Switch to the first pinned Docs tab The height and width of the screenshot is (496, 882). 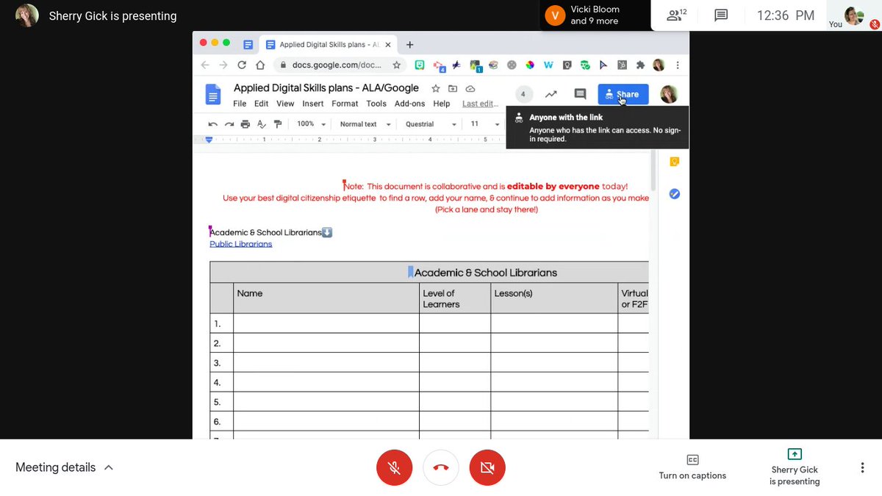coord(248,44)
